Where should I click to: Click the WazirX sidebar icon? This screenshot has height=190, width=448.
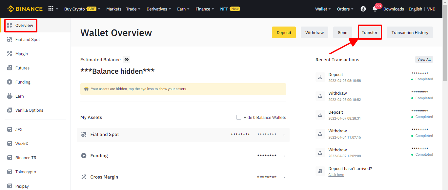[x=10, y=143]
